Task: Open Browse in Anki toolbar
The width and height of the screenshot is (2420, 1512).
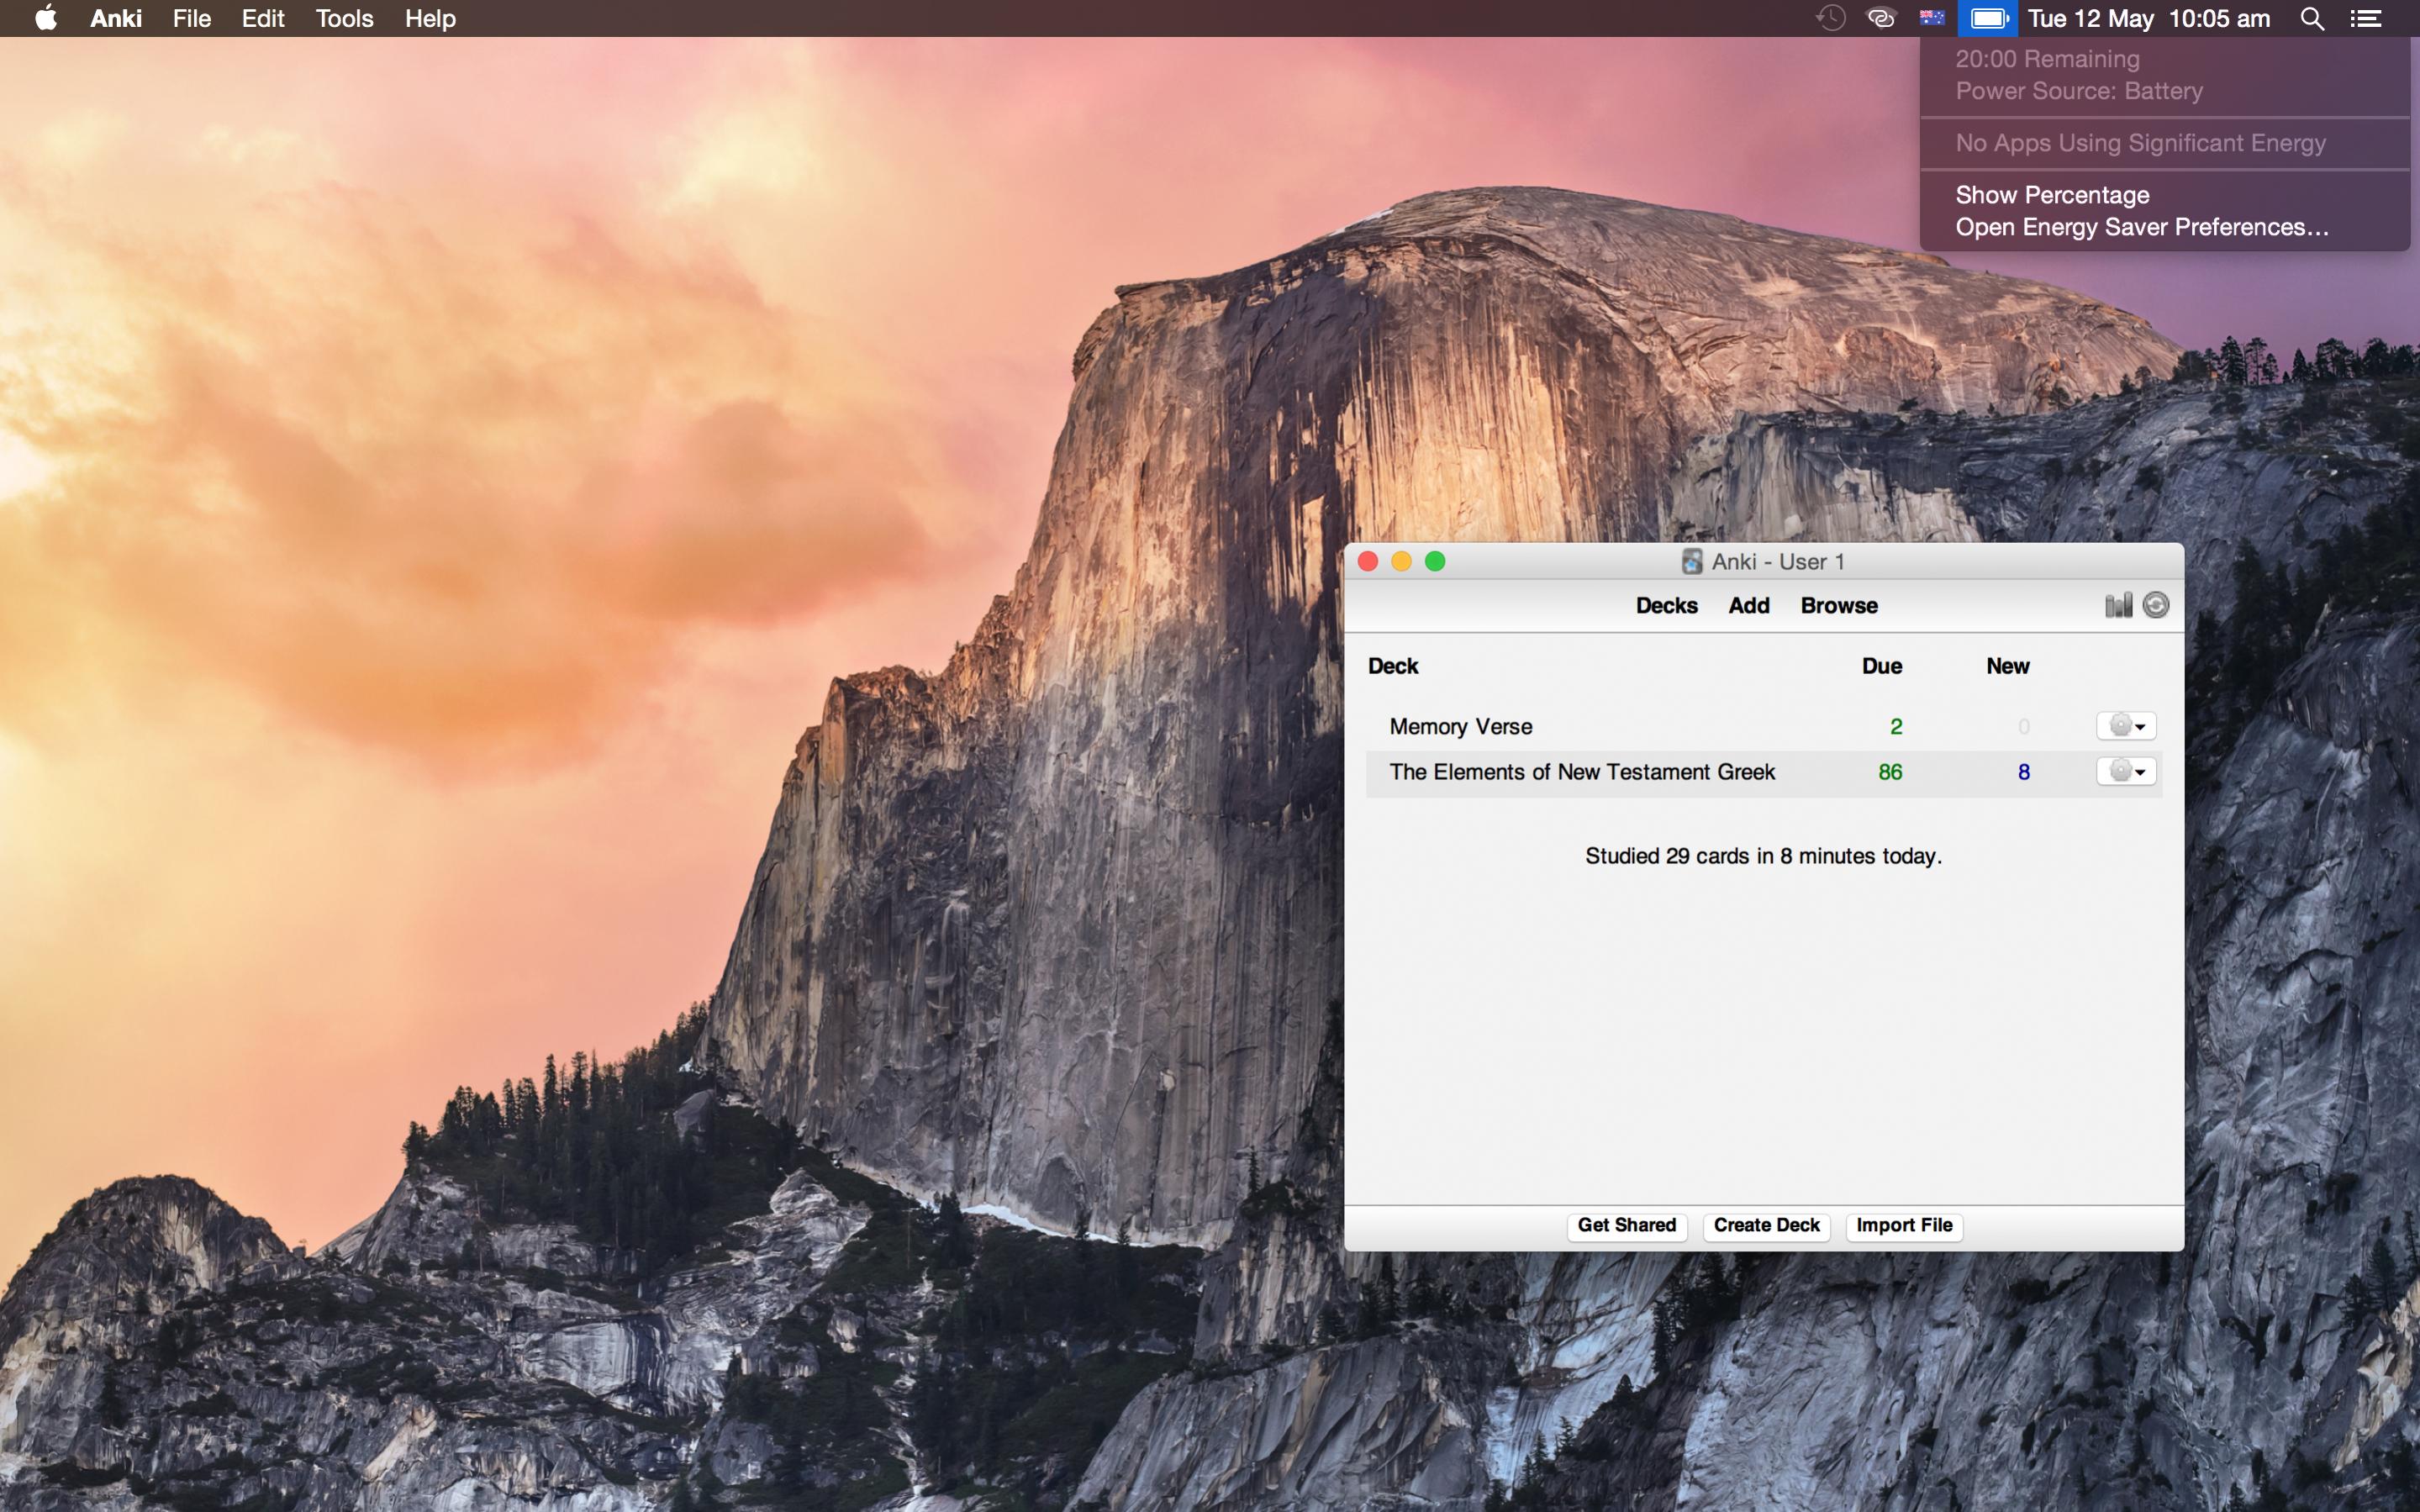Action: coord(1838,605)
